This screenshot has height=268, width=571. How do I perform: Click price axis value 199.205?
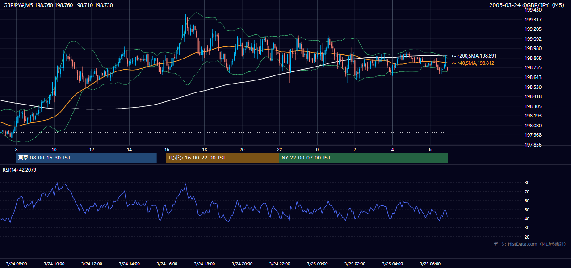coord(533,29)
